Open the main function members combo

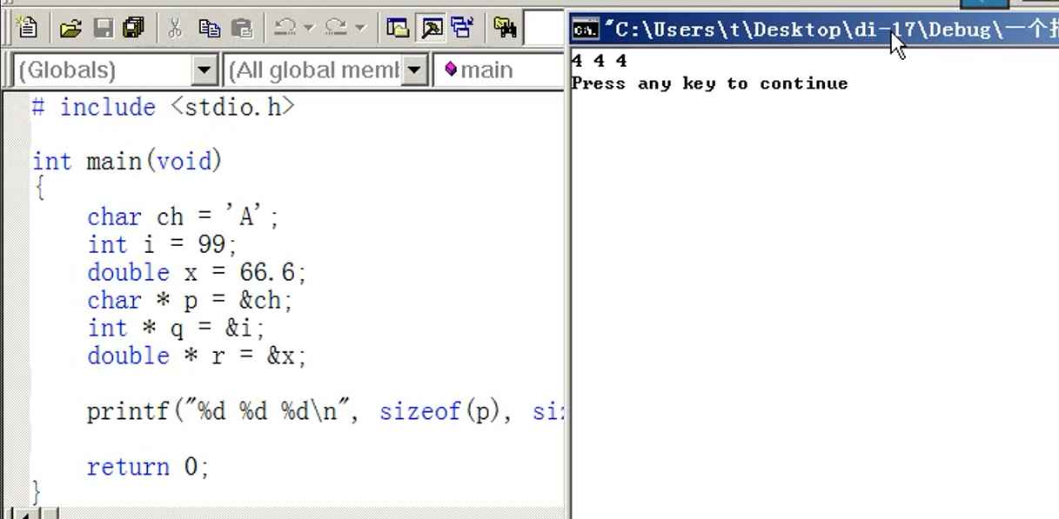click(x=500, y=70)
